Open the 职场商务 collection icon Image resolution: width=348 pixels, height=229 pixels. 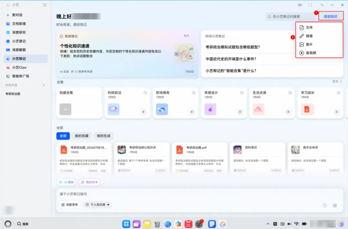click(x=162, y=109)
